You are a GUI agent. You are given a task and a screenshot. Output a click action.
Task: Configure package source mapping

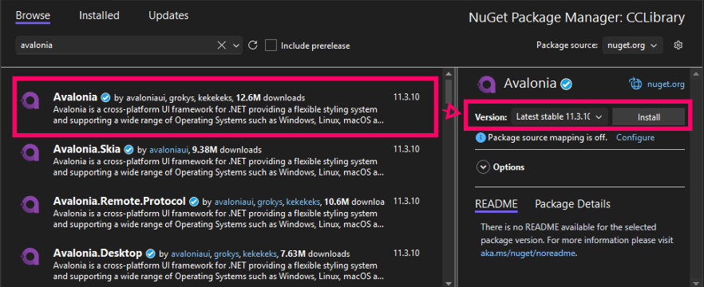pos(635,138)
